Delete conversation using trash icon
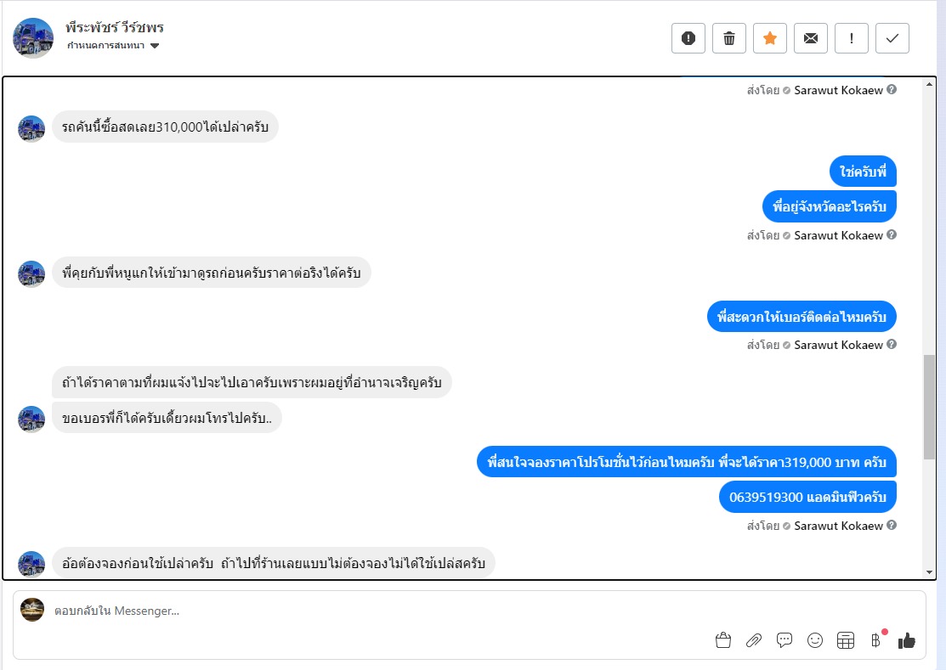 729,38
